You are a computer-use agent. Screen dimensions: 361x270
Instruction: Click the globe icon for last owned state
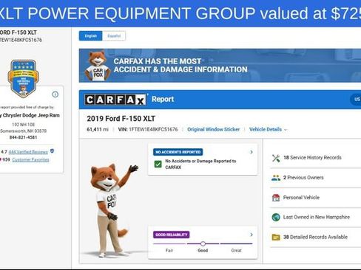click(276, 217)
